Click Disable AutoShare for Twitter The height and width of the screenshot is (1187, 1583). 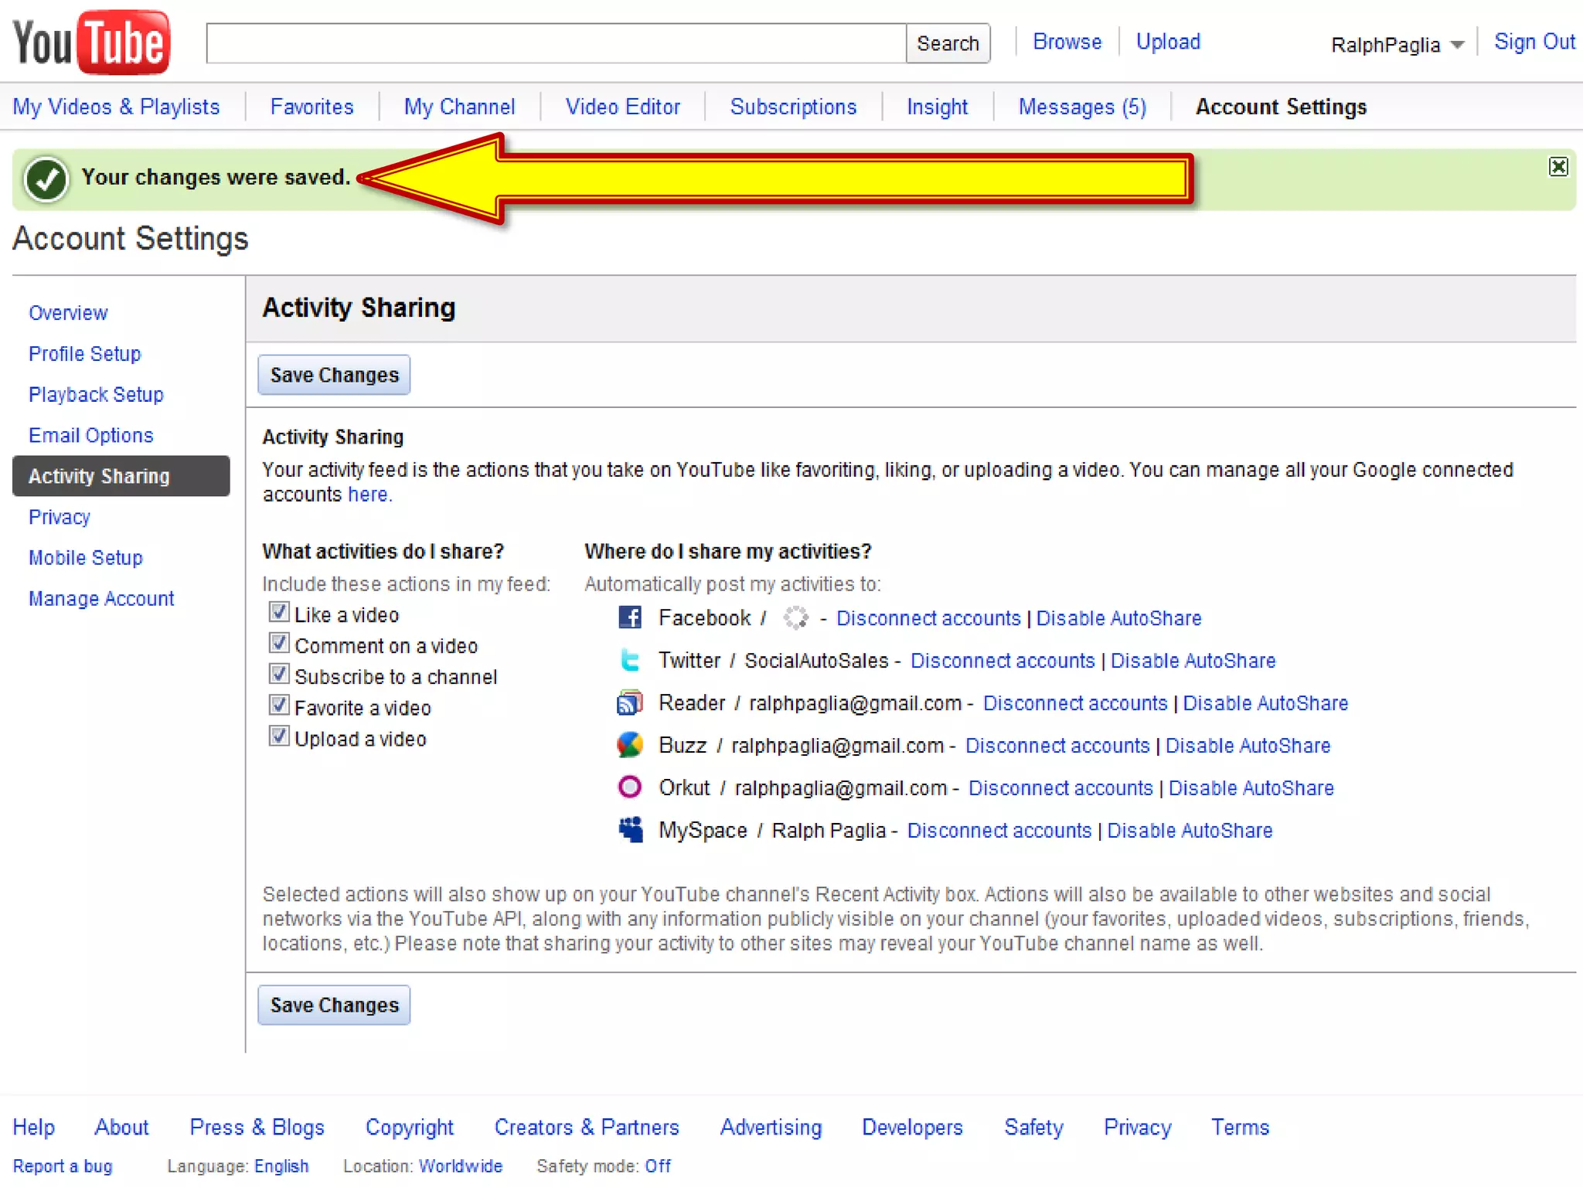point(1193,661)
